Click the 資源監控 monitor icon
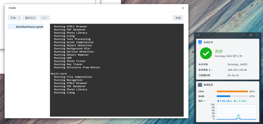 tap(200, 85)
